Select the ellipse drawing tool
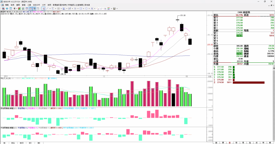This screenshot has width=275, height=144. 86,8
